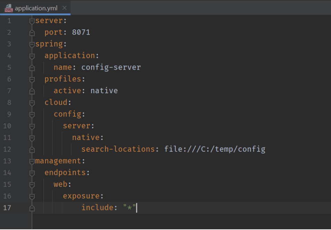
Task: Collapse the exposure section fold marker
Action: 32,196
